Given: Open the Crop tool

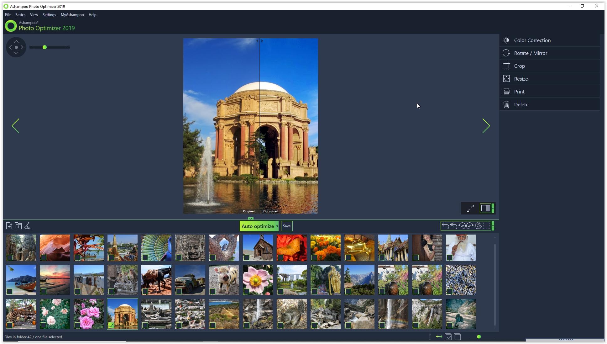Looking at the screenshot, I should (520, 66).
